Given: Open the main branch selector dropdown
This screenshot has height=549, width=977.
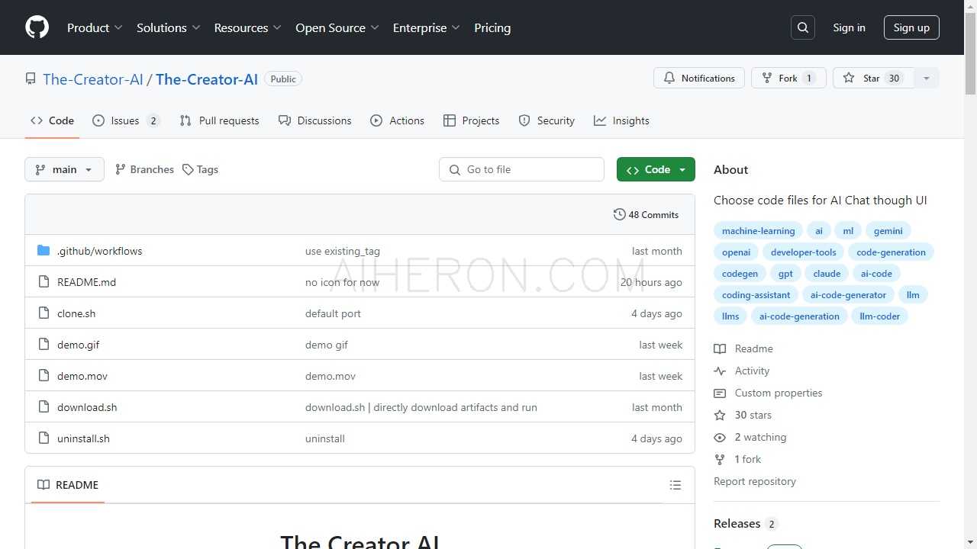Looking at the screenshot, I should [64, 169].
